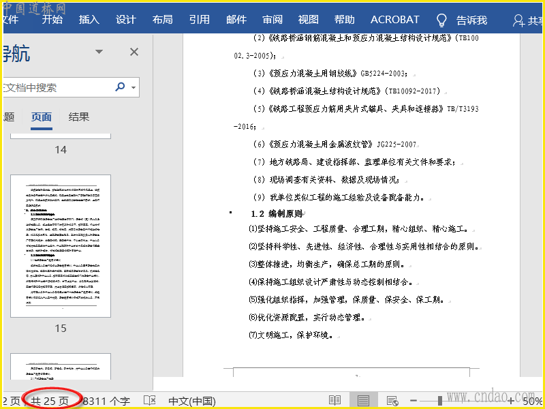Click the share person icon

[518, 20]
